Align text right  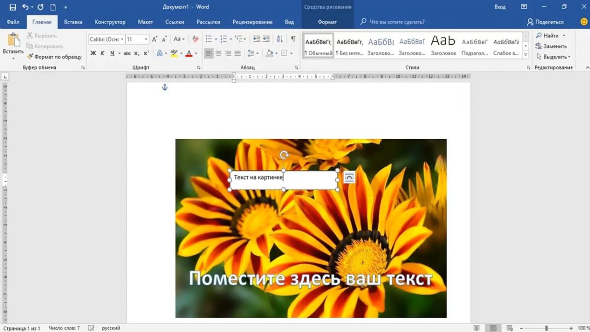pyautogui.click(x=228, y=53)
